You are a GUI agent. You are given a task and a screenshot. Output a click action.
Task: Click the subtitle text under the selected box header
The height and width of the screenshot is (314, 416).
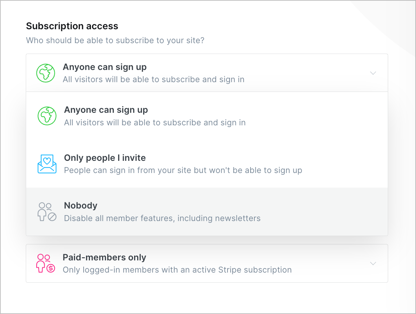tap(153, 80)
